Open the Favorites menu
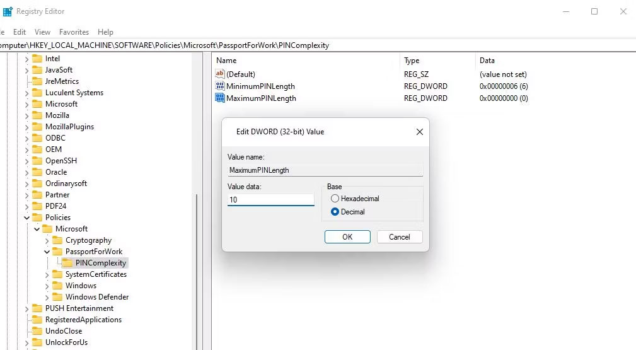The image size is (636, 350). [x=74, y=32]
